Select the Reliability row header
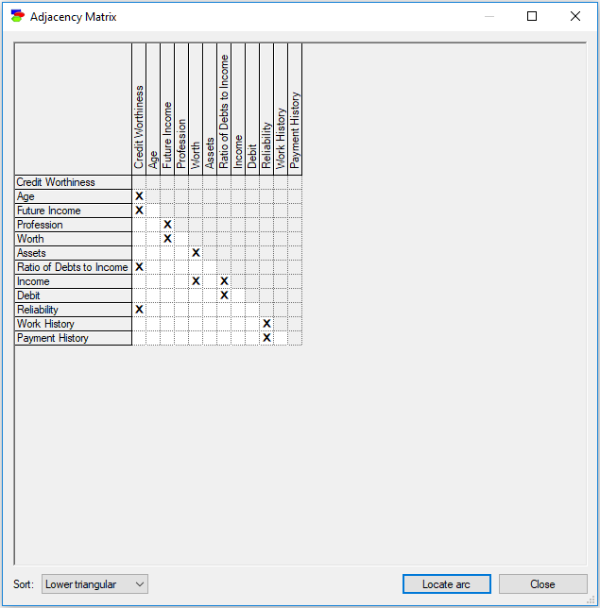Image resolution: width=600 pixels, height=608 pixels. [74, 310]
